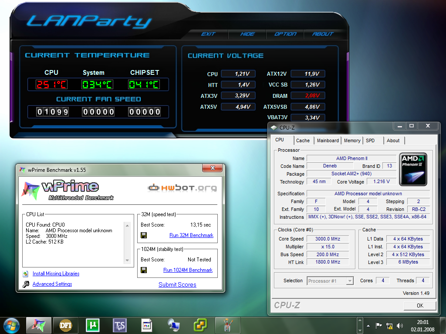Click the CPU temperature display in LANParty
The width and height of the screenshot is (446, 334).
pos(51,84)
